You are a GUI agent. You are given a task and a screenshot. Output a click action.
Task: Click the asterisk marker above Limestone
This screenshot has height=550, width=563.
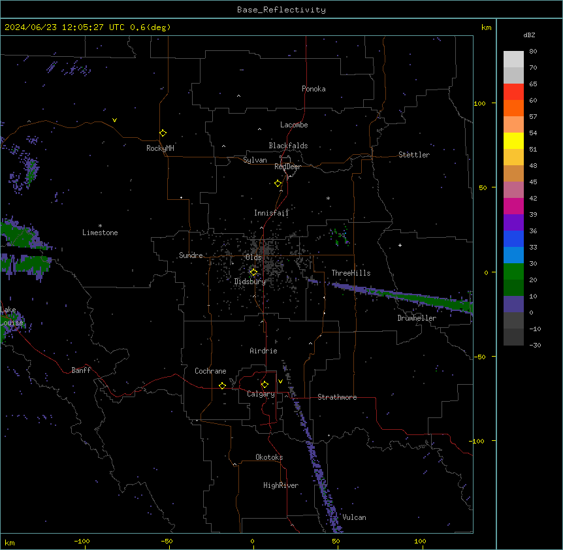pyautogui.click(x=100, y=226)
